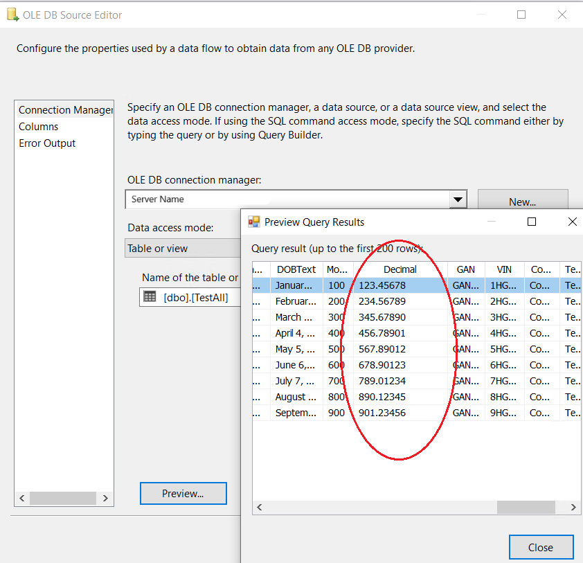Click the Decimal column header
Screen dimensions: 583x563
400,269
